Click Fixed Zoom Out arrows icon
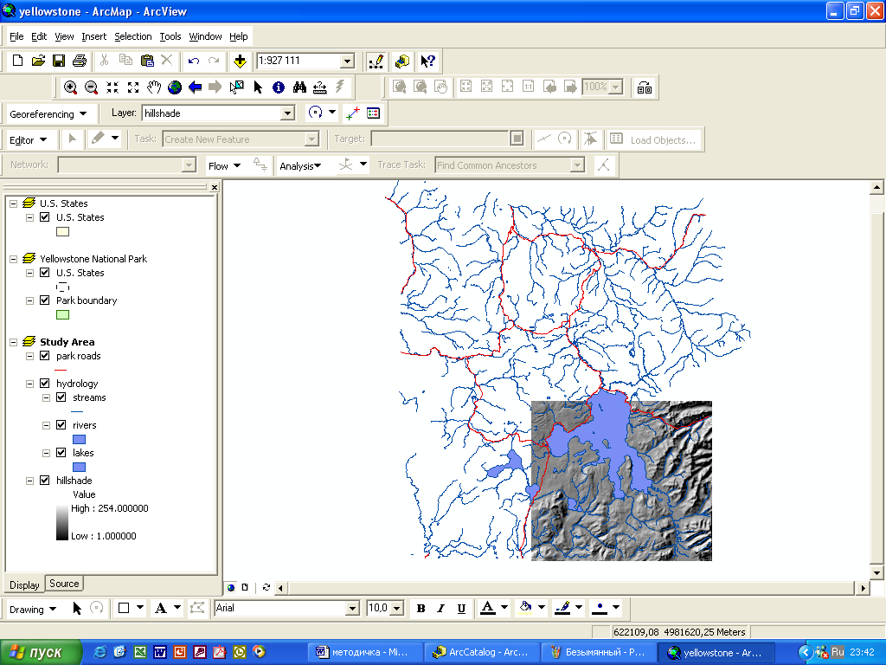Viewport: 886px width, 665px height. pyautogui.click(x=133, y=87)
